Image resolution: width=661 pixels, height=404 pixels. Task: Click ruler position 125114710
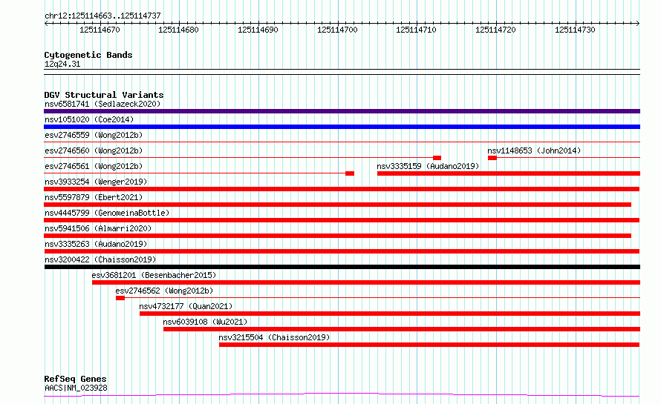click(417, 30)
